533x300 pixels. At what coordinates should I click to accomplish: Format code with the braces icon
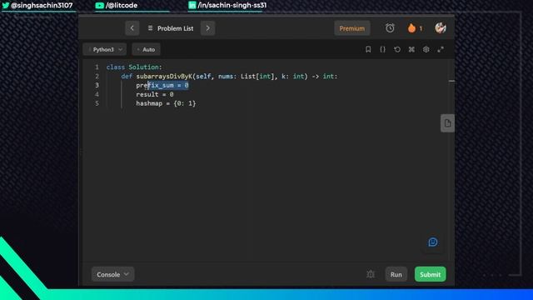tap(383, 50)
